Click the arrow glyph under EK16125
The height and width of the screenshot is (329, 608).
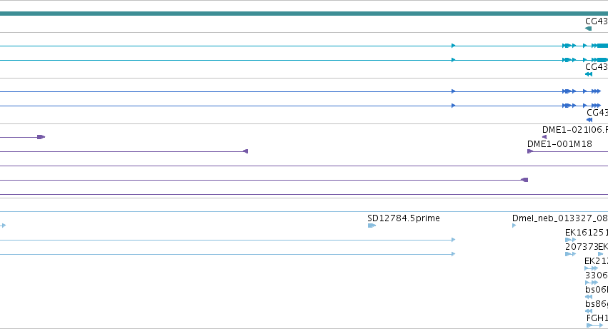pos(570,240)
